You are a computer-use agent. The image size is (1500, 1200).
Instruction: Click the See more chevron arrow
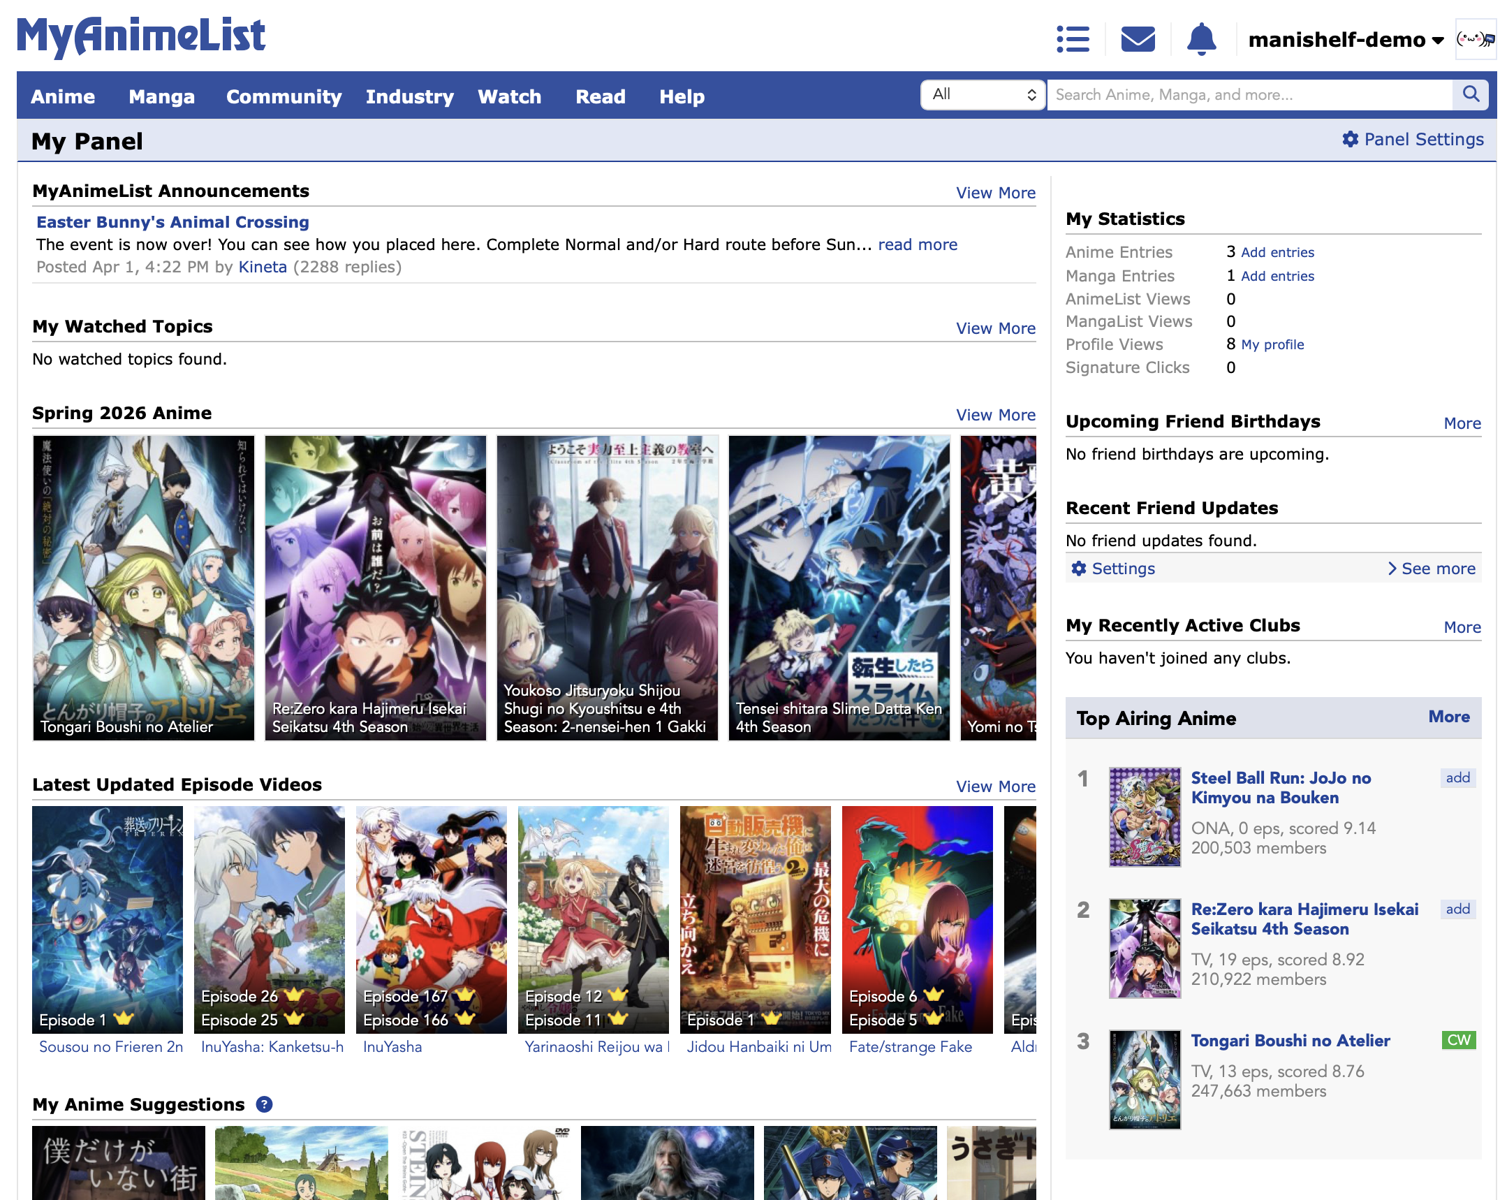coord(1392,569)
